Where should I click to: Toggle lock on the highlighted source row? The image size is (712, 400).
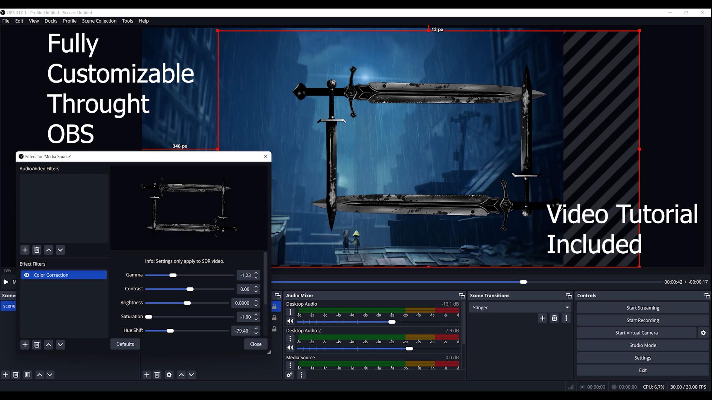point(274,307)
